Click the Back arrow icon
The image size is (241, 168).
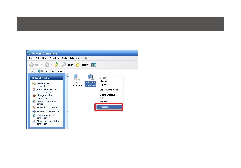point(31,65)
